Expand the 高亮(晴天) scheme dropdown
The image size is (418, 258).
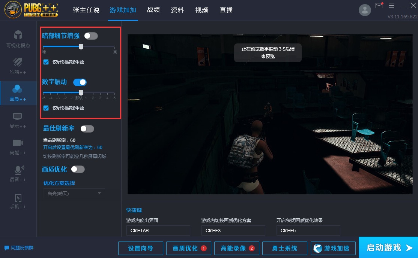tap(74, 193)
